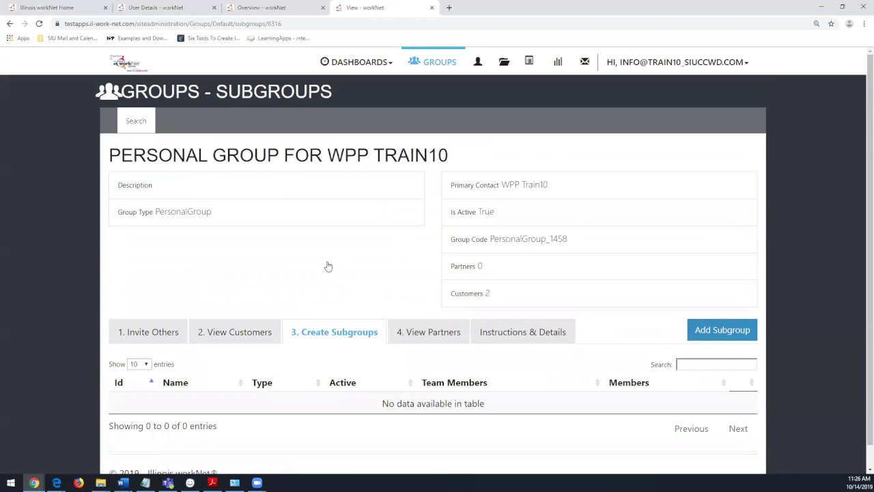Click the Previous pagination link
The width and height of the screenshot is (874, 492).
tap(691, 428)
